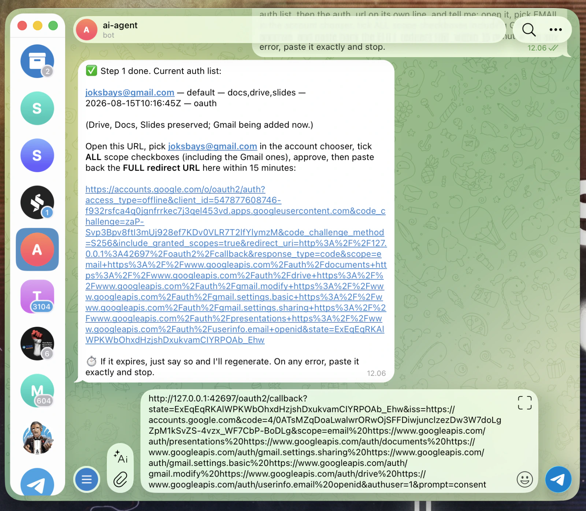Click the ai-agent avatar in chat header
This screenshot has height=511, width=586.
[x=86, y=30]
